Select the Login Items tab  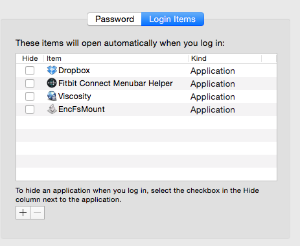[172, 19]
